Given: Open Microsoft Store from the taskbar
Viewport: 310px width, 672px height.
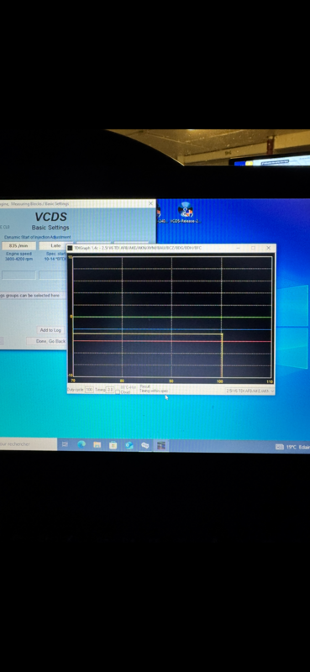Looking at the screenshot, I should point(113,445).
